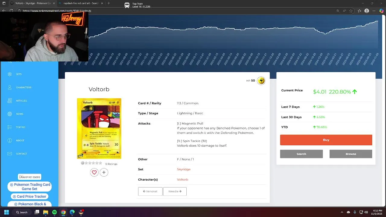Image resolution: width=386 pixels, height=217 pixels.
Task: Click the Lightning / Basic type value
Action: click(190, 113)
